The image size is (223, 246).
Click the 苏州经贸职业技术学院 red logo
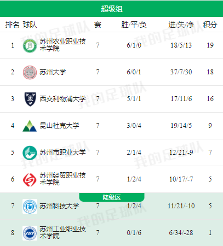tap(30, 180)
